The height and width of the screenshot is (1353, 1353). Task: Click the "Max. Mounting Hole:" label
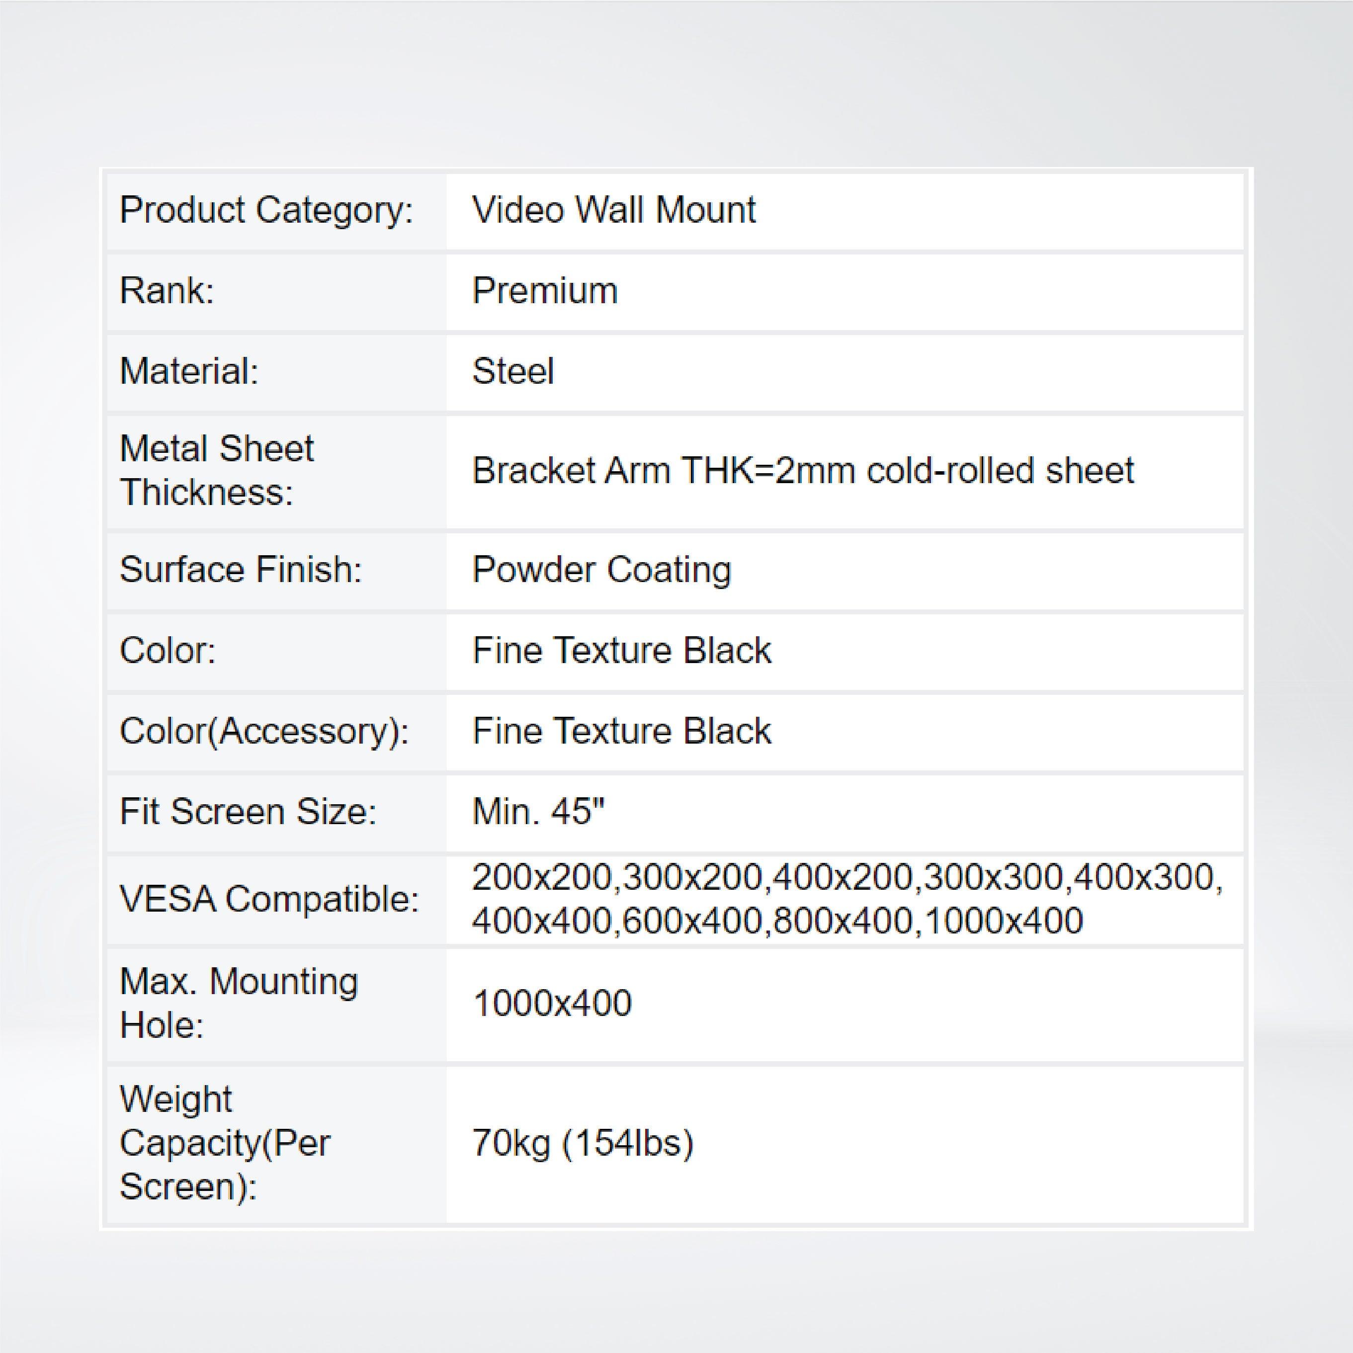point(239,1003)
